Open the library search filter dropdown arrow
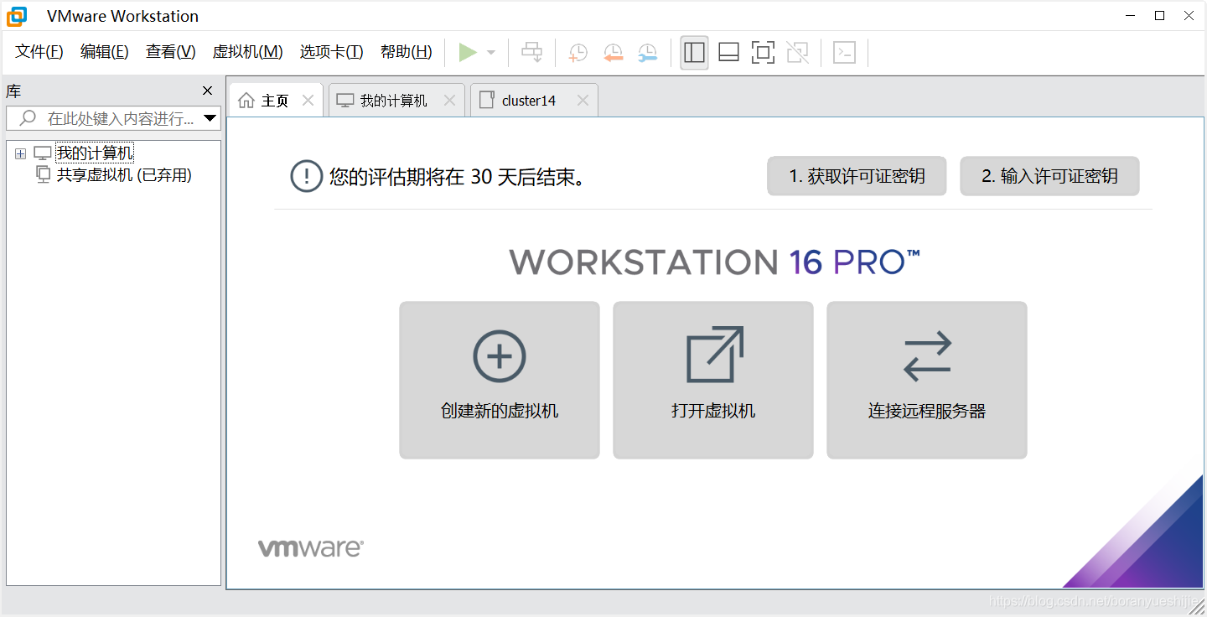 tap(210, 118)
